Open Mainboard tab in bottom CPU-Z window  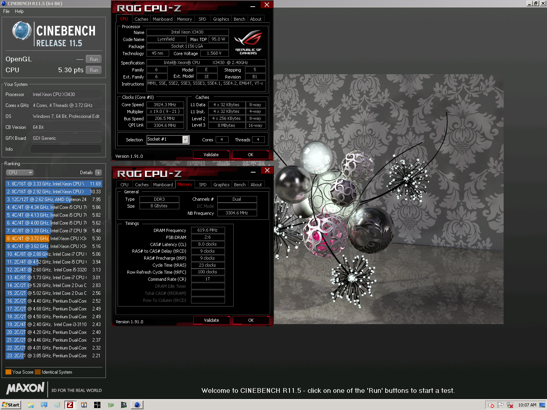tap(163, 185)
